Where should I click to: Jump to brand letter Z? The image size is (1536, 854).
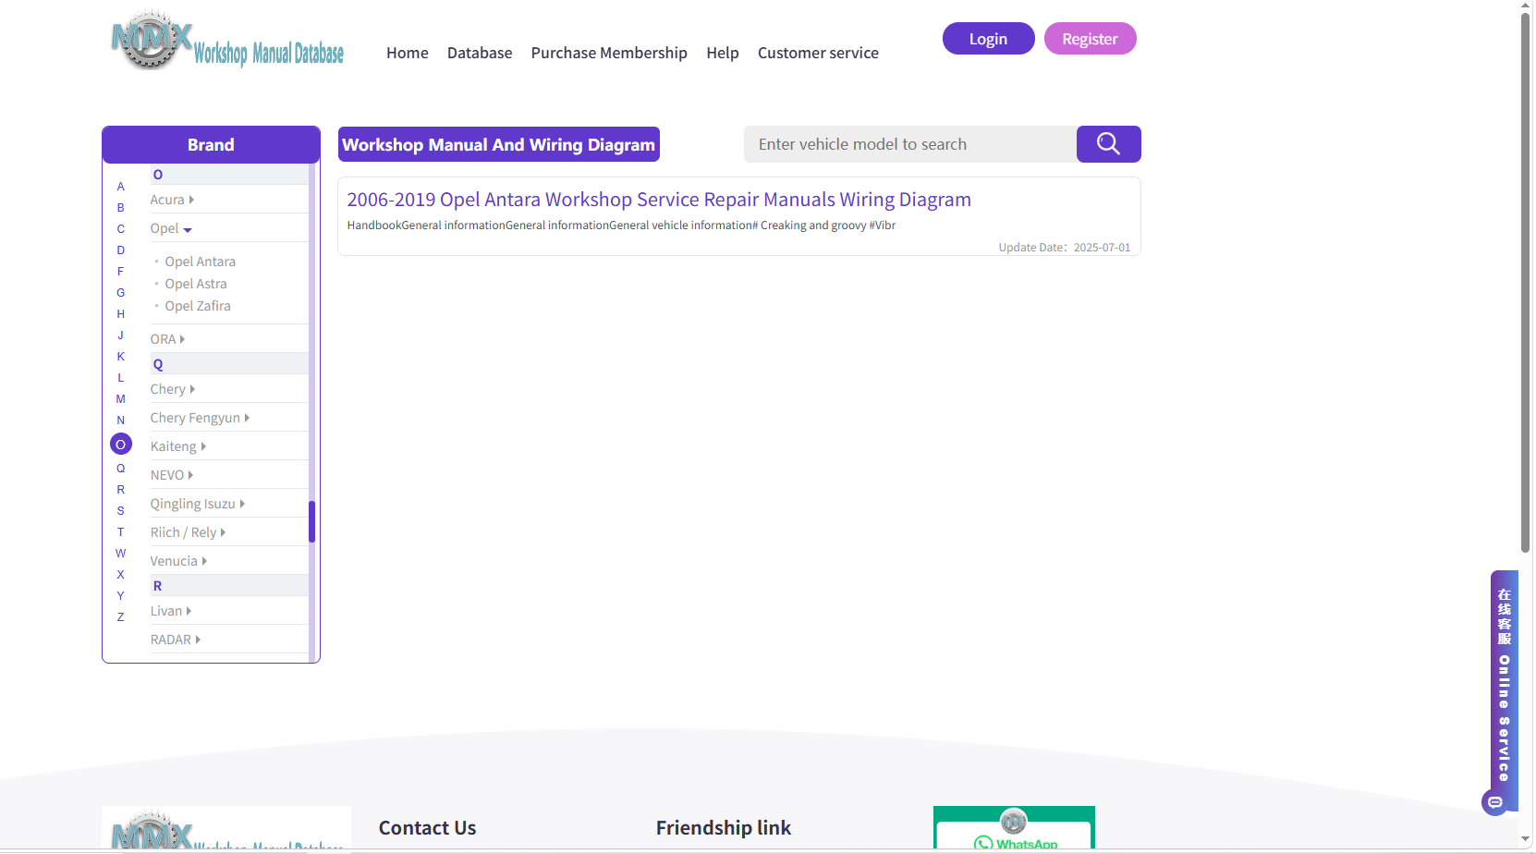120,617
